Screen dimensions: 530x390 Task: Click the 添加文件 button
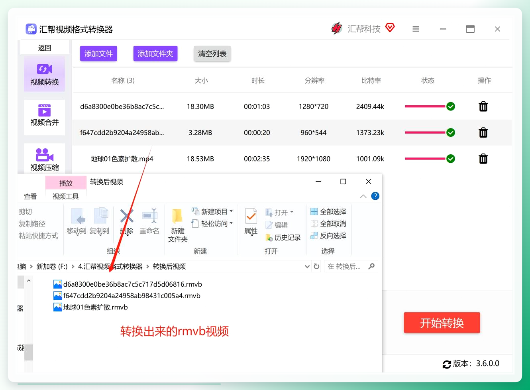[x=98, y=54]
